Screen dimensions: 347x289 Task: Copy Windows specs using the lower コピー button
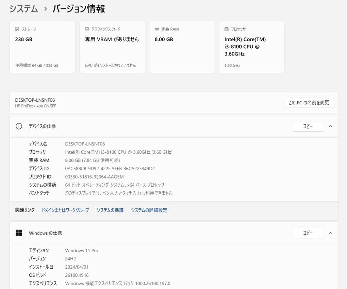[x=308, y=233]
